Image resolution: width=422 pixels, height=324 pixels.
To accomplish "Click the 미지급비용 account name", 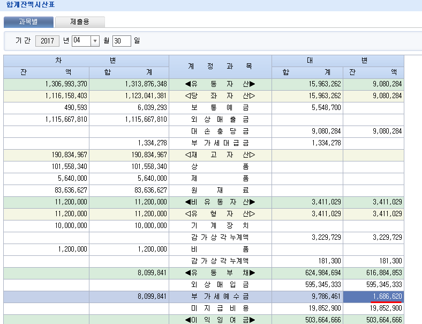I will pos(220,308).
